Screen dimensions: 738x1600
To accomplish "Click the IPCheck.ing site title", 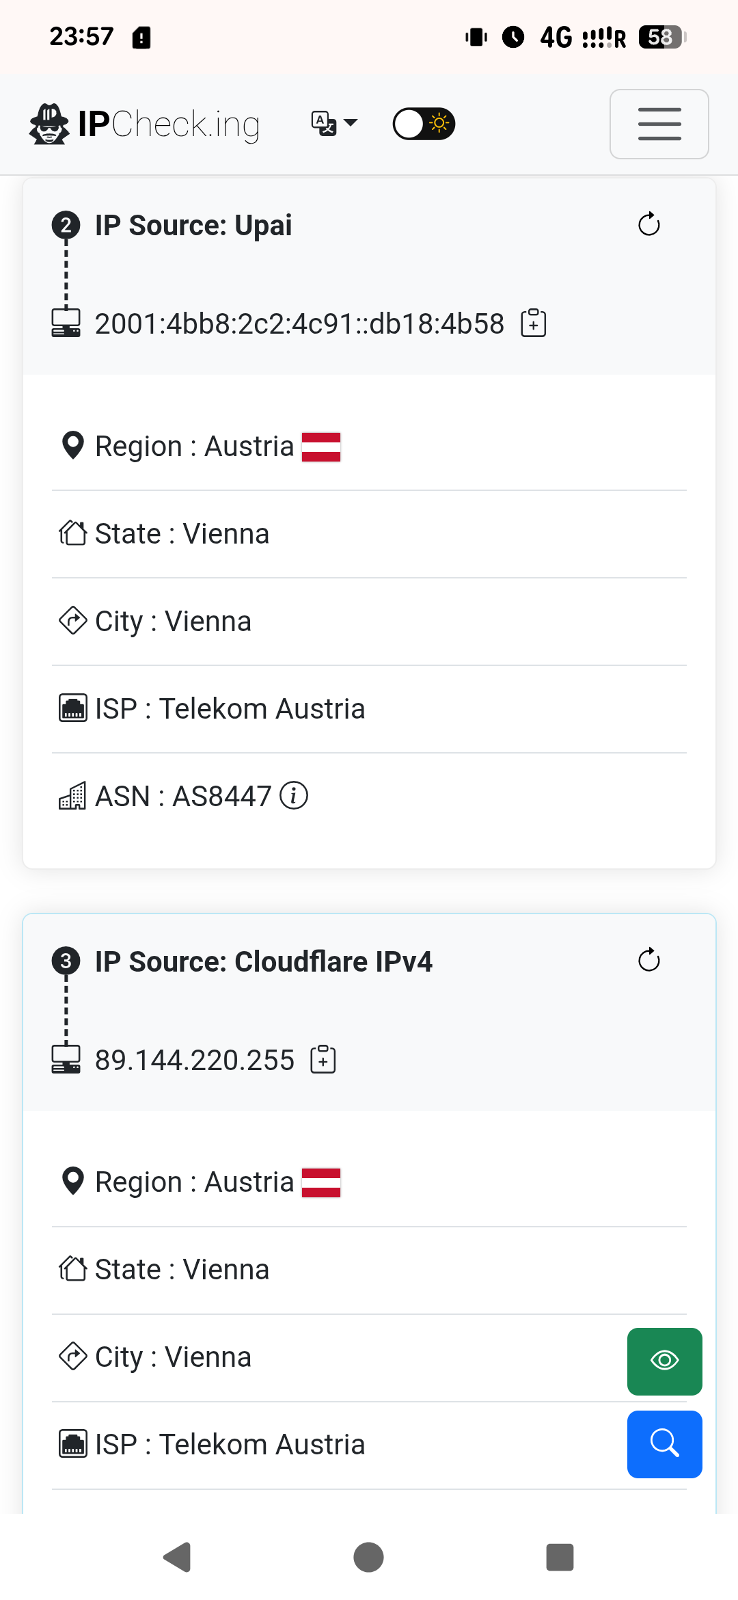I will tap(169, 124).
